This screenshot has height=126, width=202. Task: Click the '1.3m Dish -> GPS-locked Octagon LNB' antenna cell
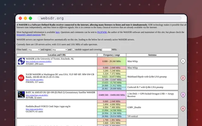click(x=152, y=95)
